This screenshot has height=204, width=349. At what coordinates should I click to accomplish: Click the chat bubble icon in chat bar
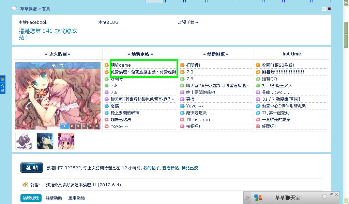[324, 197]
